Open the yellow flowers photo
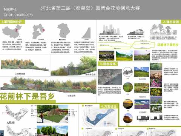Viewport: 181px width, 136px height. point(156,92)
